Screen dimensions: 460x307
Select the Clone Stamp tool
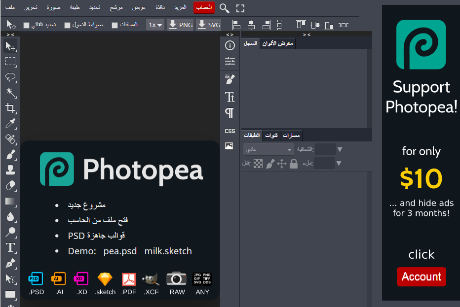coord(10,170)
